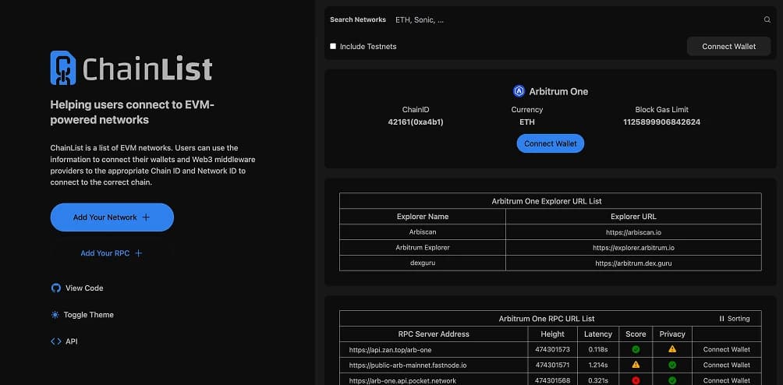Click the Explorer Name column header

coord(423,217)
